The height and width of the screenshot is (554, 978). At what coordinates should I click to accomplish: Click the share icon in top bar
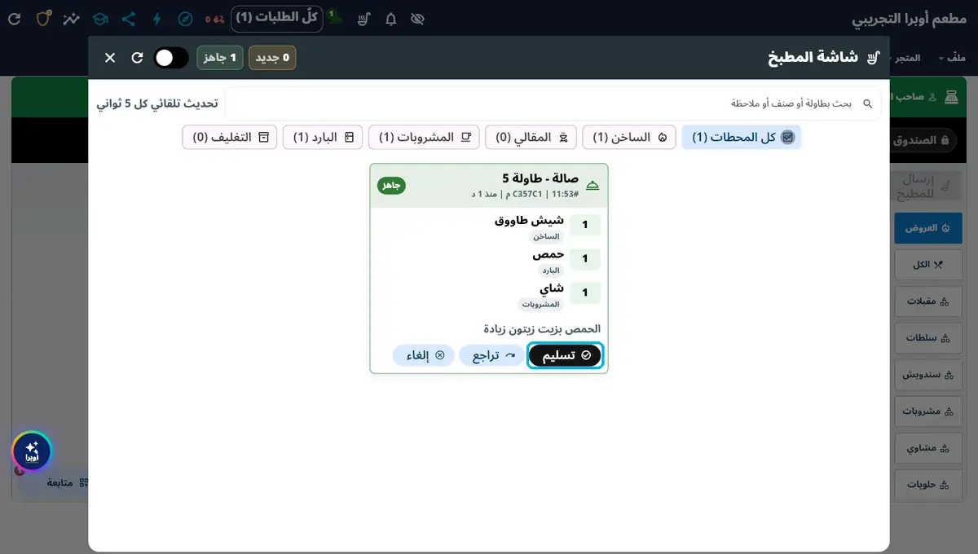(128, 18)
